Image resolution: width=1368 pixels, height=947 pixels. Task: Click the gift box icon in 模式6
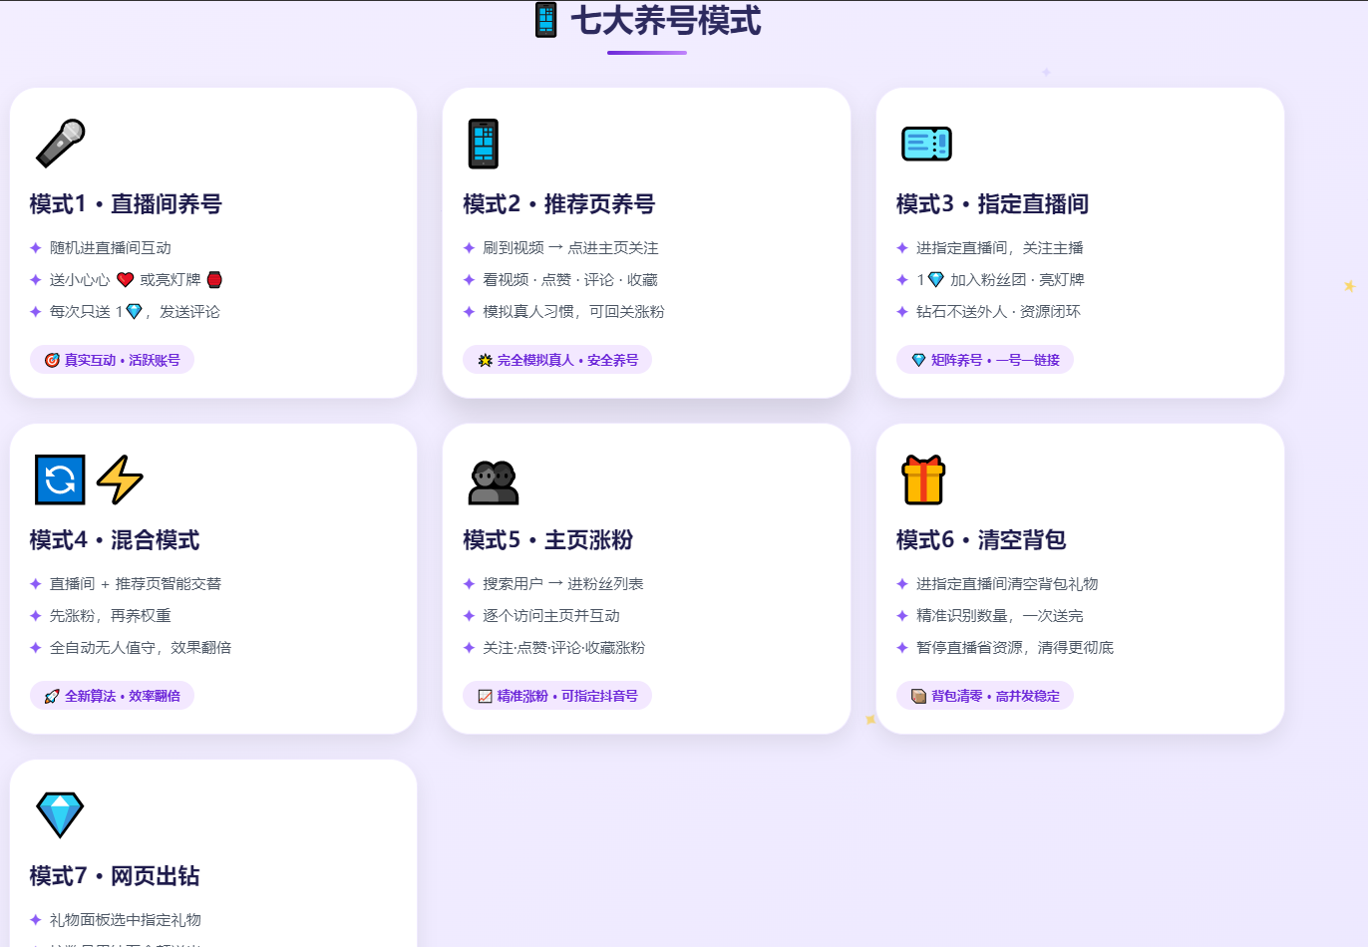coord(923,479)
